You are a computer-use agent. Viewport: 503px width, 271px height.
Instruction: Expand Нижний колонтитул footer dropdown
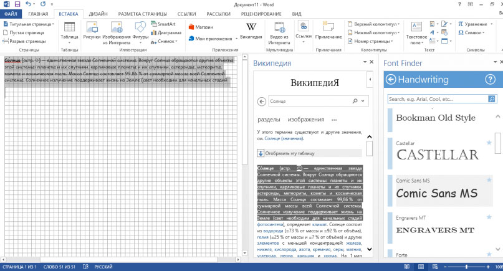tap(398, 33)
